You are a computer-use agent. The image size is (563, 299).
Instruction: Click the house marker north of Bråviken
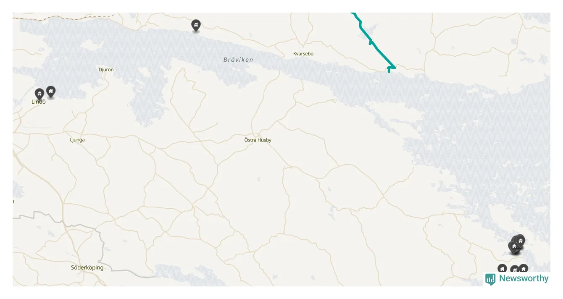(196, 26)
